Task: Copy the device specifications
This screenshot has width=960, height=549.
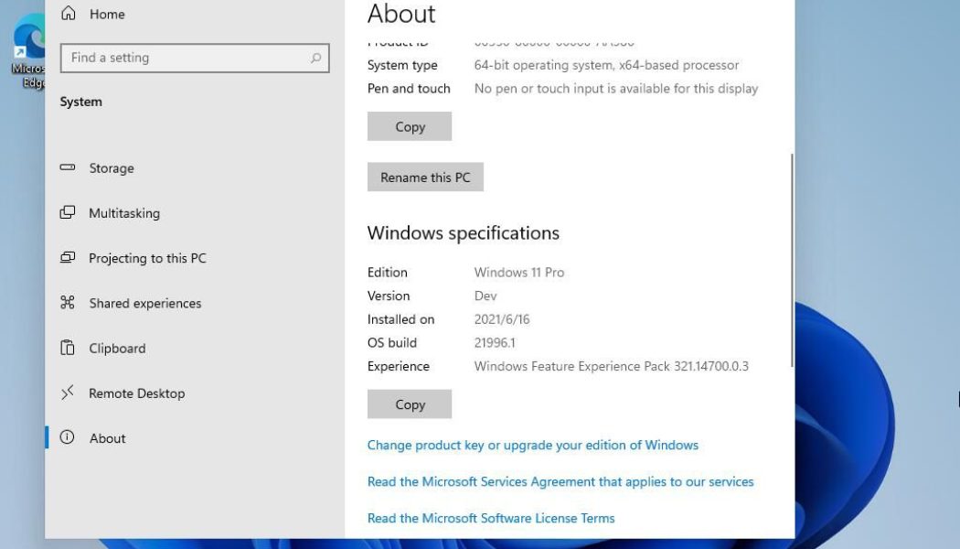Action: tap(409, 125)
